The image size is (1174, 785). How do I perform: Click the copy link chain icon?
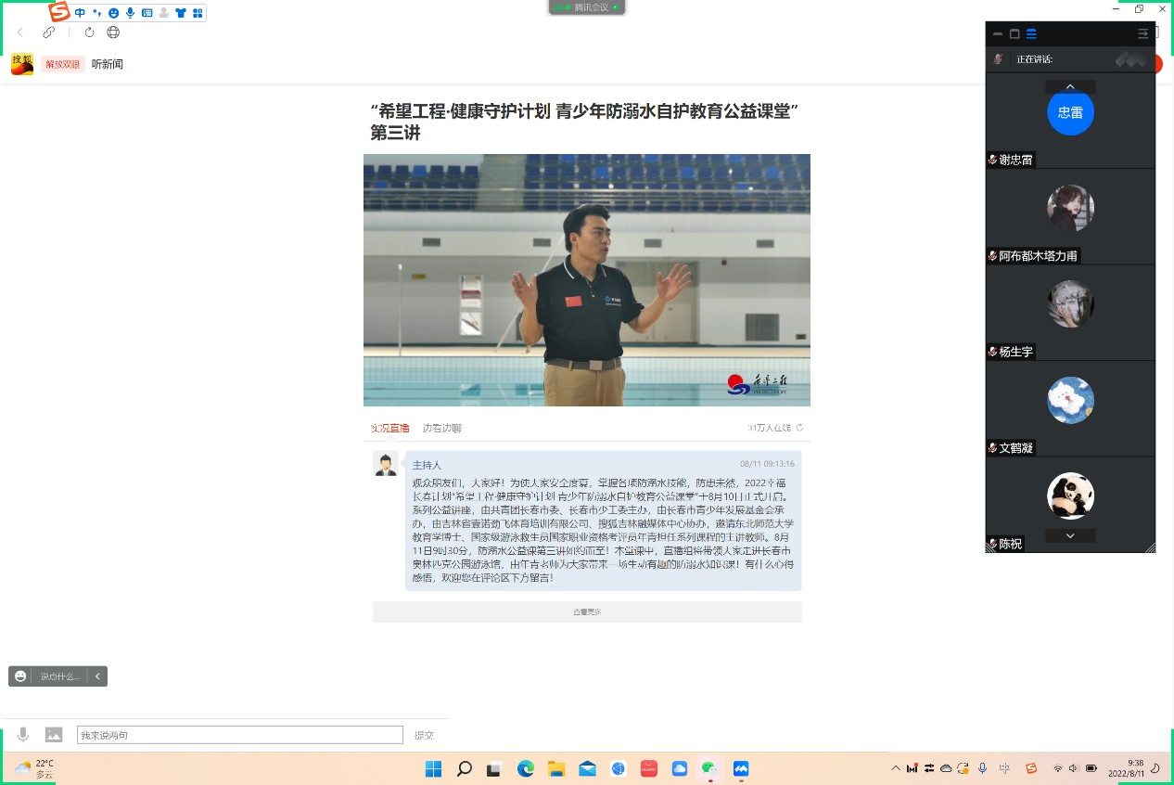(49, 32)
